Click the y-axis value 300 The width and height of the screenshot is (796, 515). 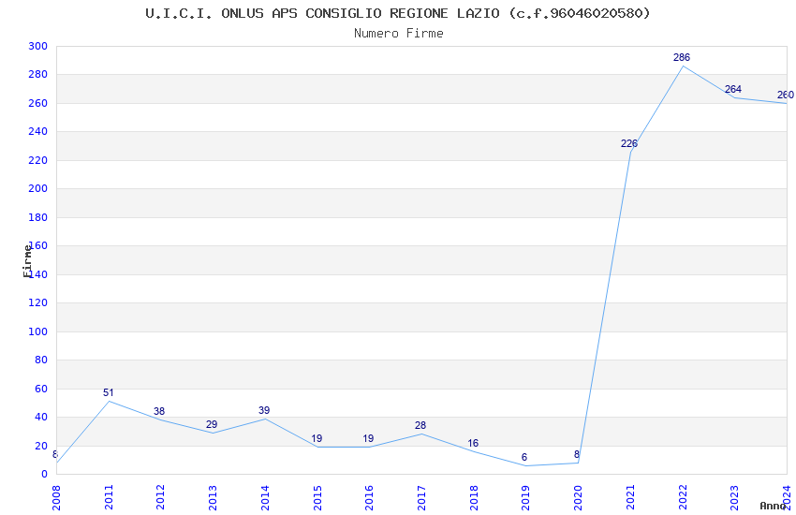pyautogui.click(x=38, y=46)
